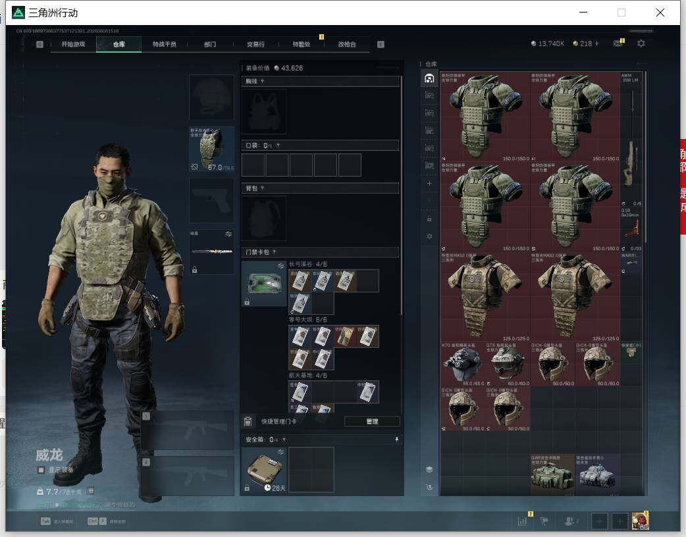The width and height of the screenshot is (686, 537).
Task: Select the empty pistol slot
Action: [211, 200]
